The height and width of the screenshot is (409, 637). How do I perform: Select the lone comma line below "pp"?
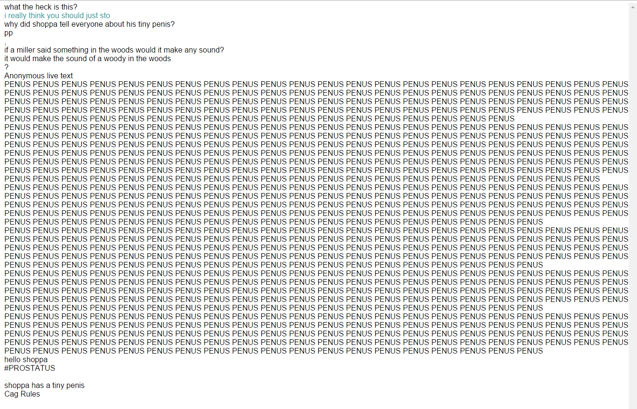click(5, 43)
